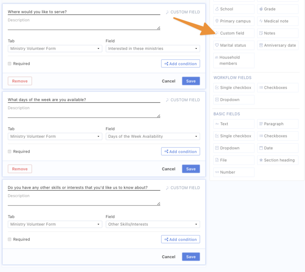Check Required on the skills question
The width and height of the screenshot is (305, 272).
point(10,239)
